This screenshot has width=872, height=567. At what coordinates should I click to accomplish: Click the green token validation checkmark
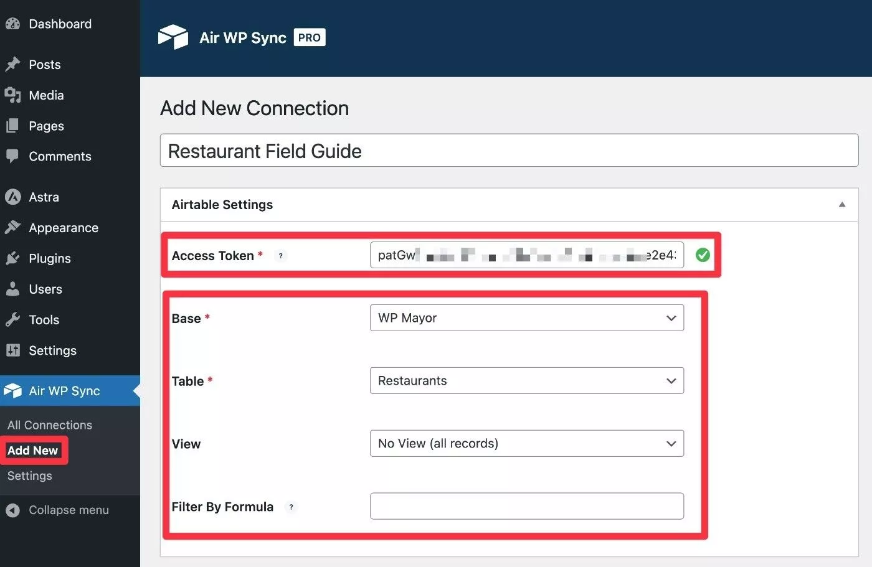[703, 255]
